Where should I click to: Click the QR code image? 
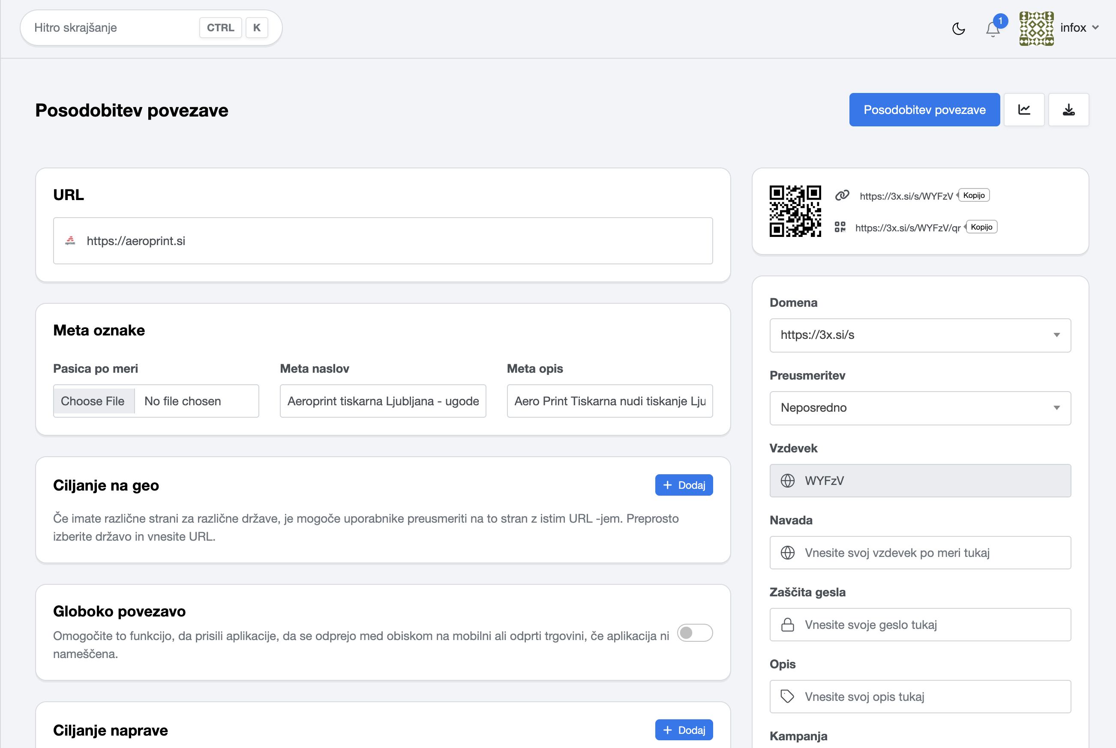pos(795,211)
